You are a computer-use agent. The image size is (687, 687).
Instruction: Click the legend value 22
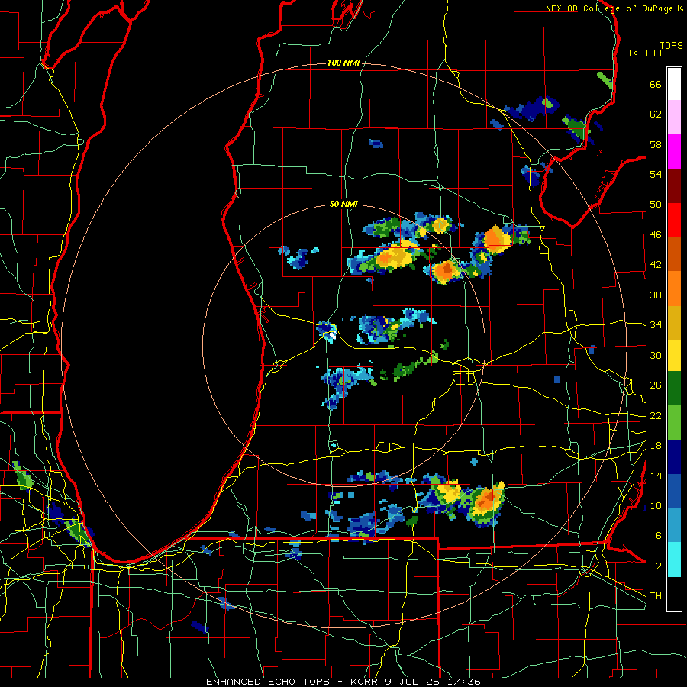656,415
